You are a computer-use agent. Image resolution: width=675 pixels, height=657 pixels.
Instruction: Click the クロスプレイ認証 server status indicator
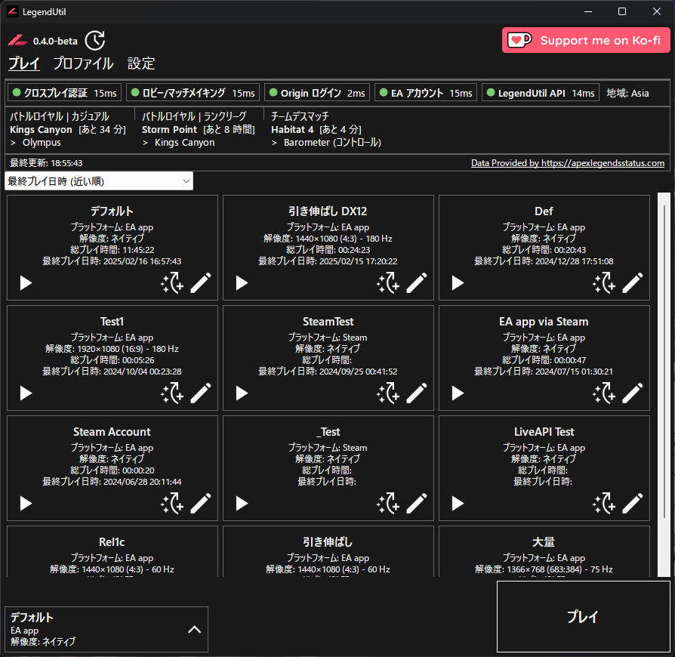65,93
